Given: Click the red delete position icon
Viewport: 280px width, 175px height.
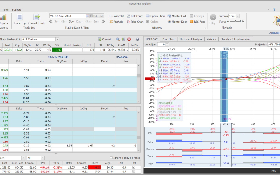Looking at the screenshot, I should 129,39.
